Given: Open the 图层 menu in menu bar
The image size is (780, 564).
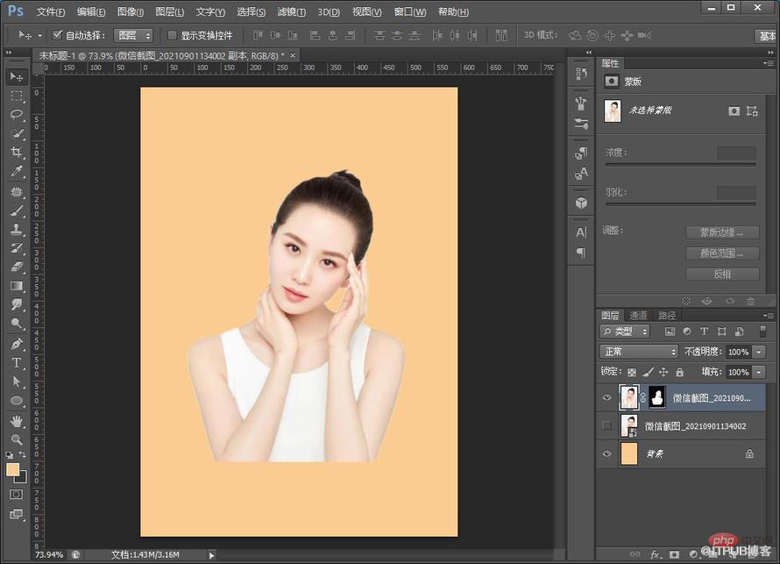Looking at the screenshot, I should (x=170, y=12).
